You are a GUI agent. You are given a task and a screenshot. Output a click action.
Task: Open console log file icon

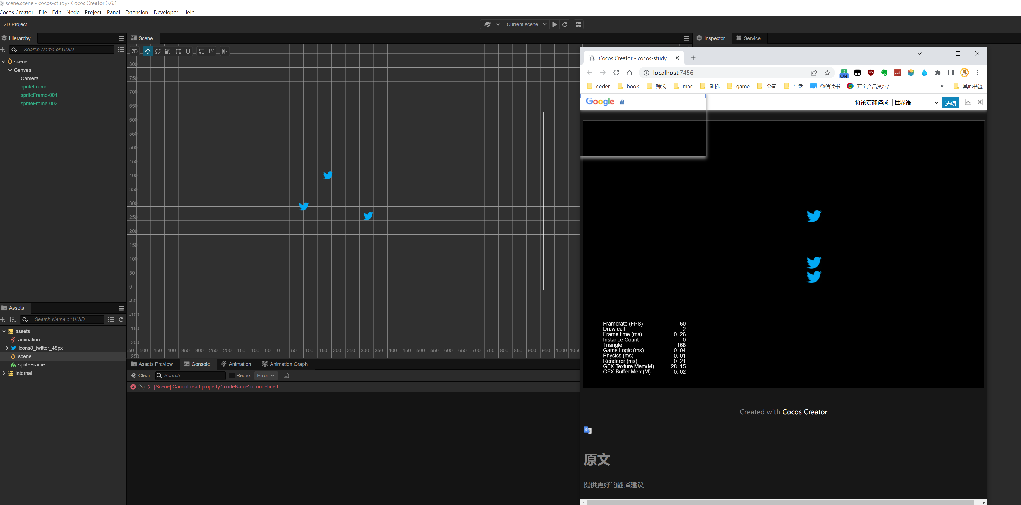(287, 376)
